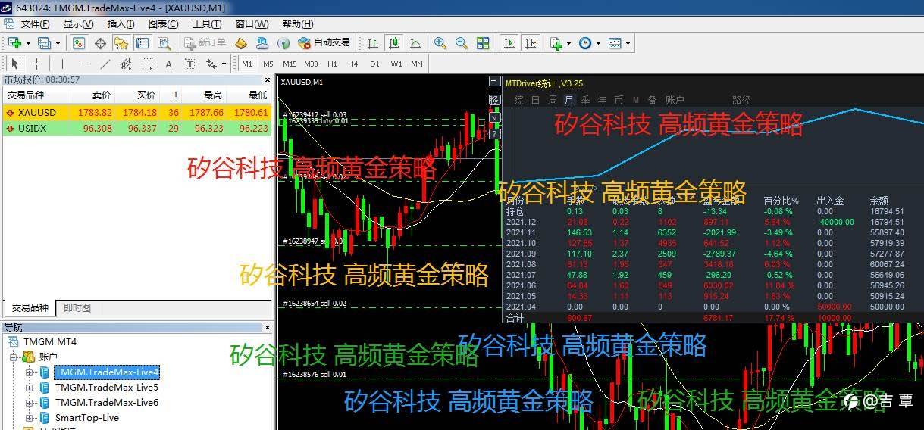Switch to MN timeframe

(x=417, y=64)
